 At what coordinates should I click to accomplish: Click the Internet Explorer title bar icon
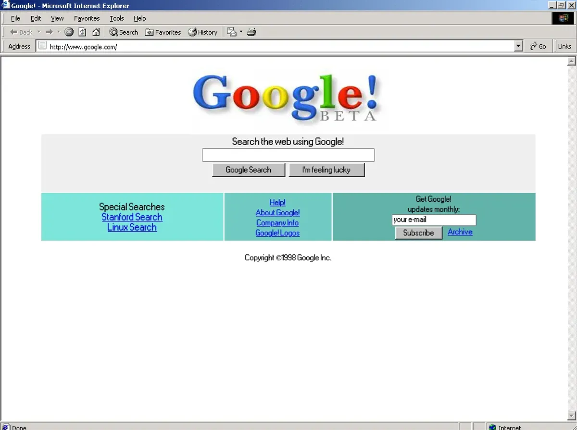coord(5,5)
